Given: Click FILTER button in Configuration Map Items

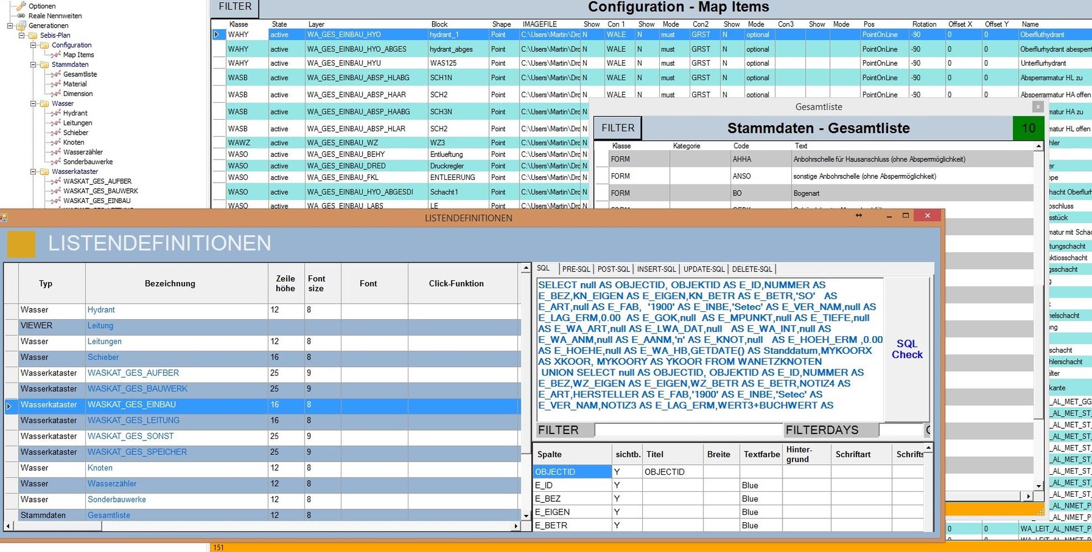Looking at the screenshot, I should point(235,7).
